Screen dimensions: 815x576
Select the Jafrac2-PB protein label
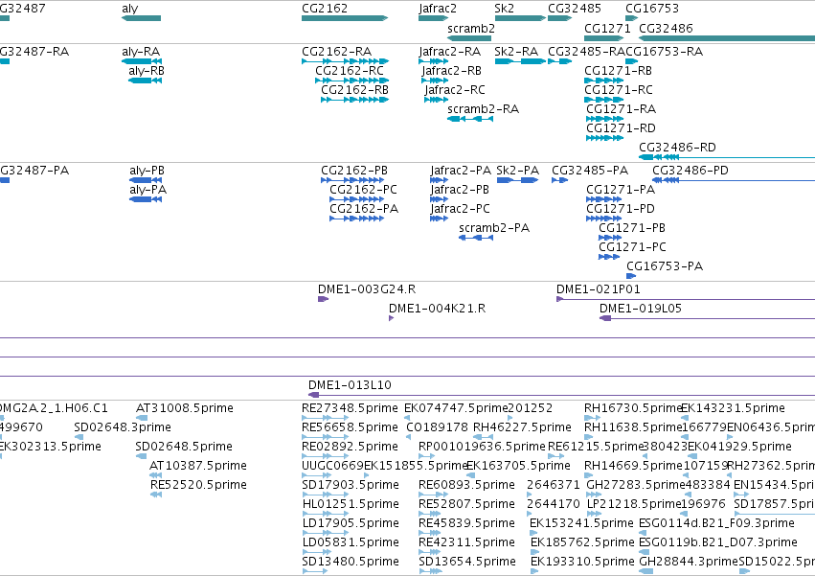tap(460, 190)
